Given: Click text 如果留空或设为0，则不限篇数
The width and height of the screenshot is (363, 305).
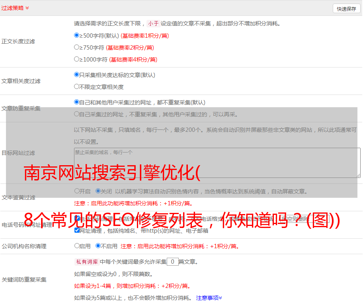Looking at the screenshot, I should click(x=113, y=274).
